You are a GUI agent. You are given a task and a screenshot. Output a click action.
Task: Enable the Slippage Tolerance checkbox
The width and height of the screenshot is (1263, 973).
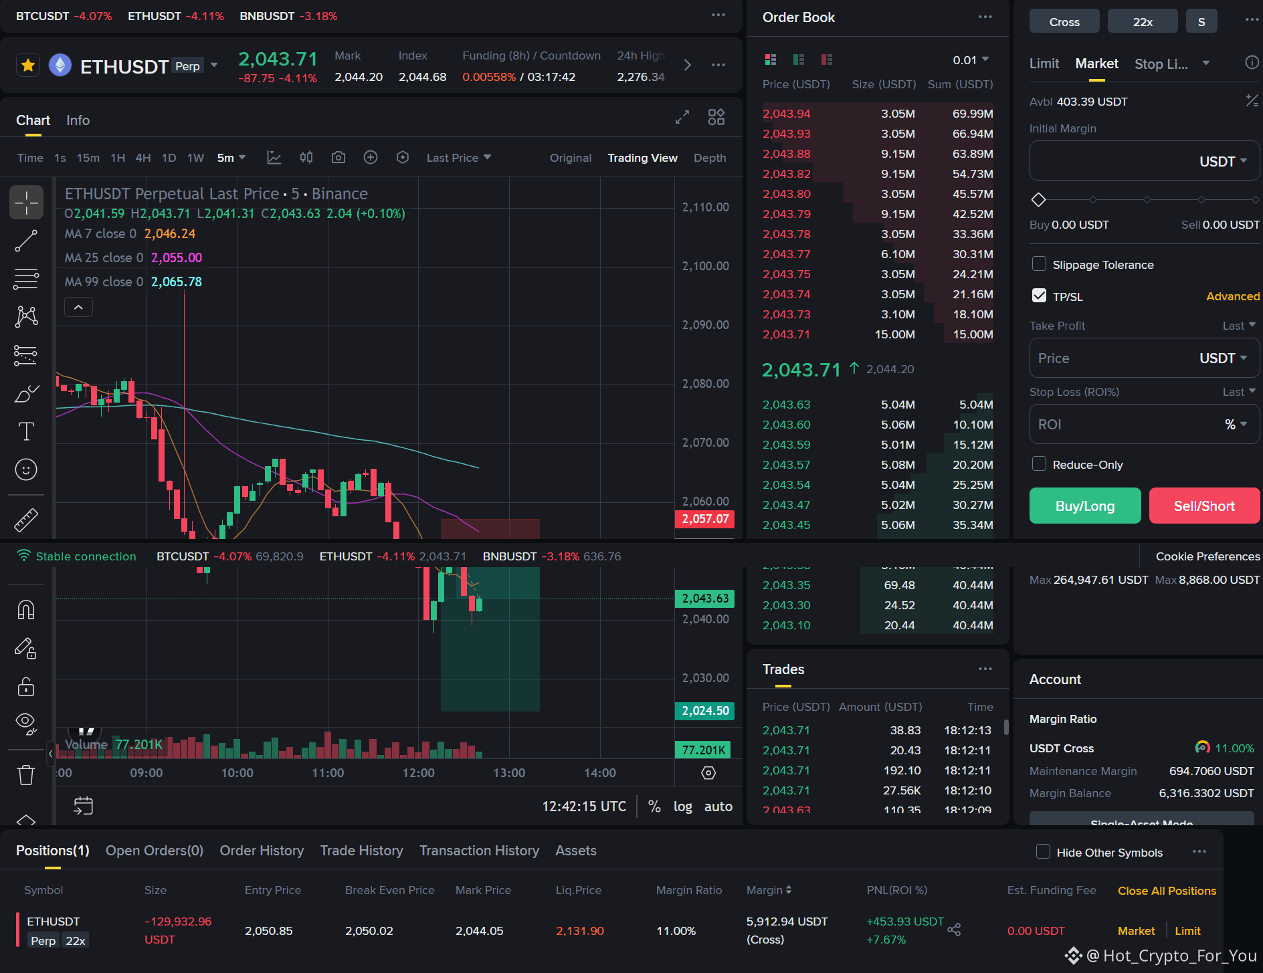[x=1039, y=263]
